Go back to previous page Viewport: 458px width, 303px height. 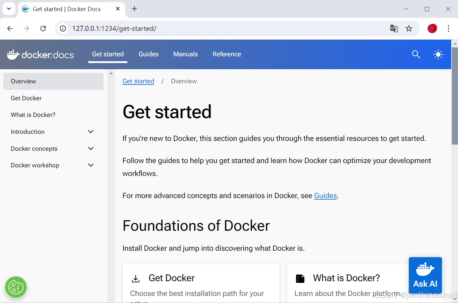tap(10, 29)
